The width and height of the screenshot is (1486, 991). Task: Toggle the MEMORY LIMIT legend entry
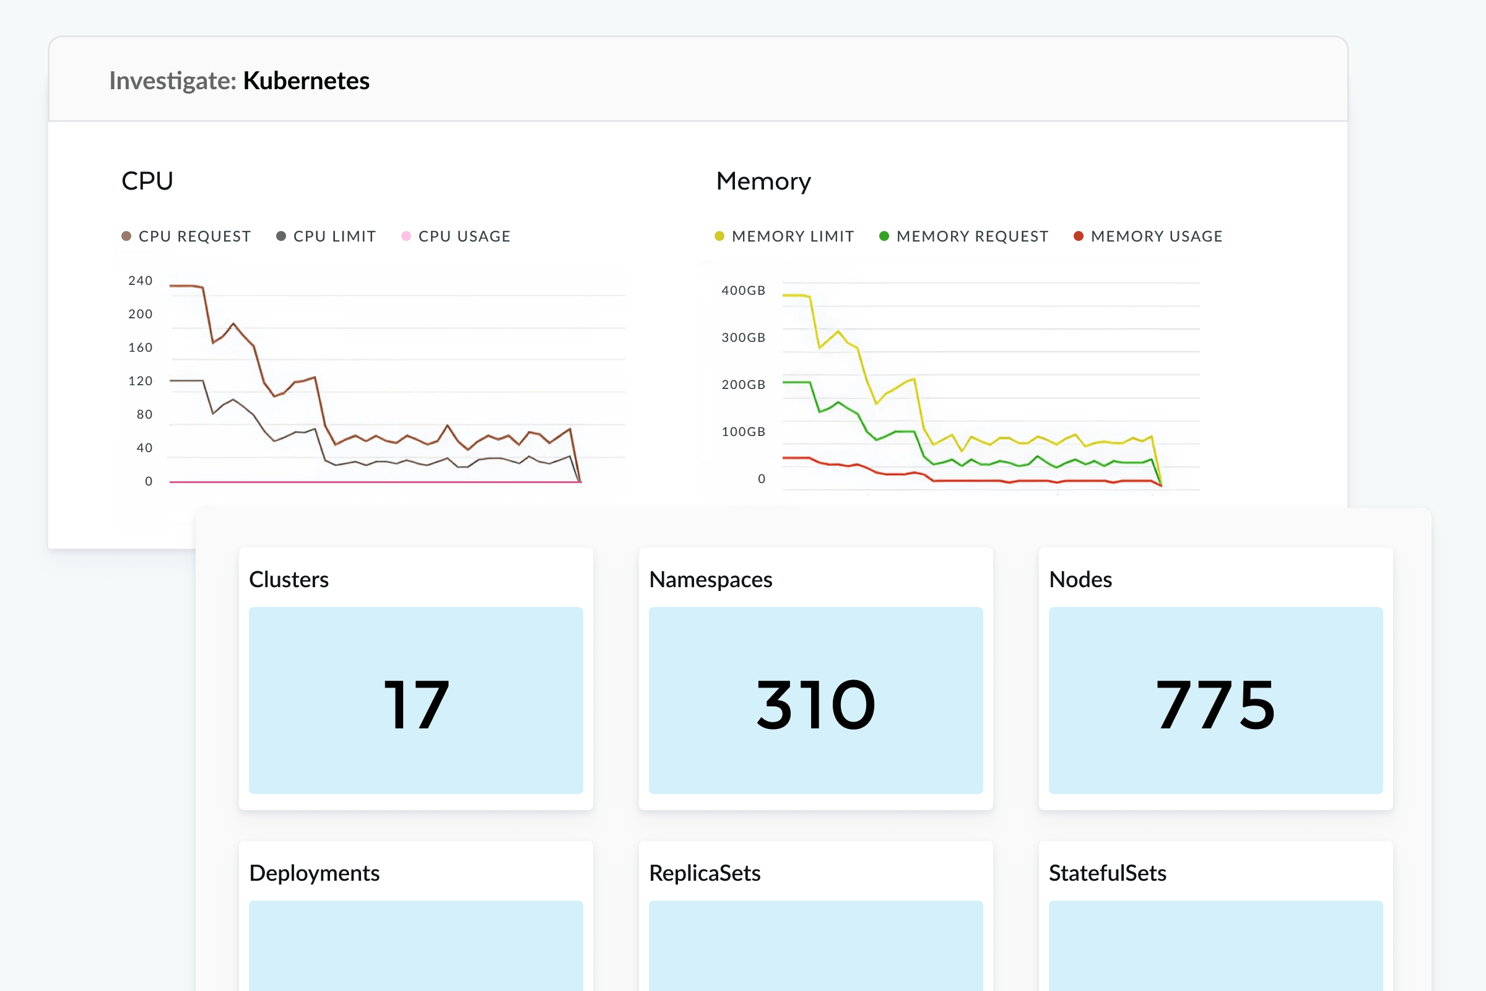[x=784, y=237]
